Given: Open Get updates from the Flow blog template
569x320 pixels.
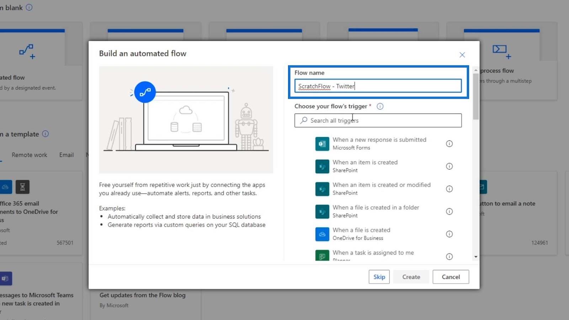Looking at the screenshot, I should point(142,295).
